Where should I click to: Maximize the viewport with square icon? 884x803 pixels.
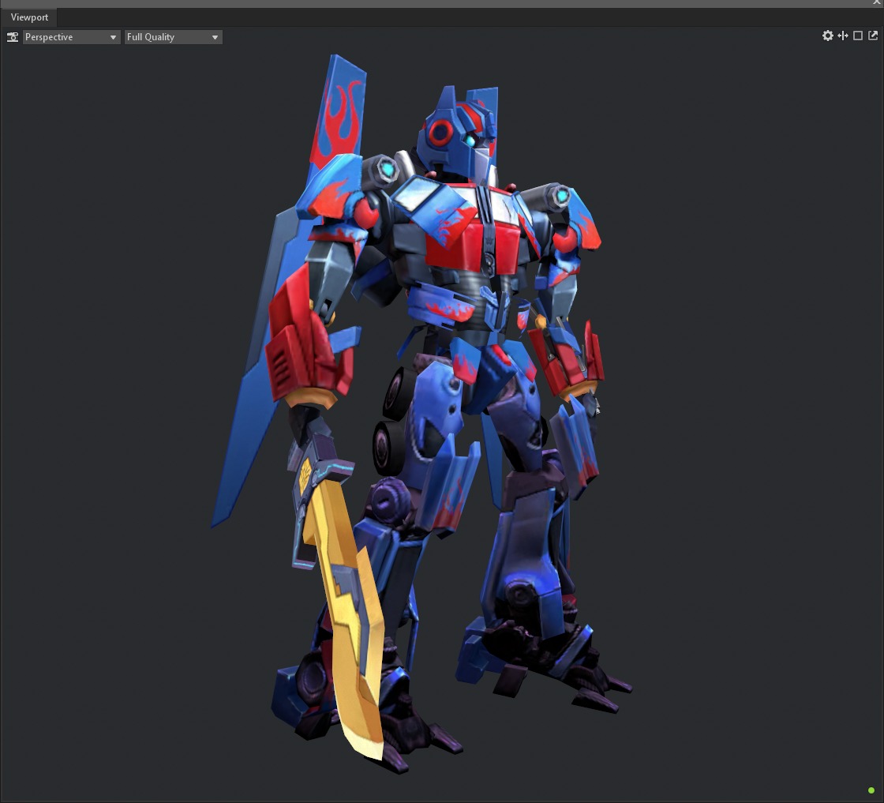point(858,36)
